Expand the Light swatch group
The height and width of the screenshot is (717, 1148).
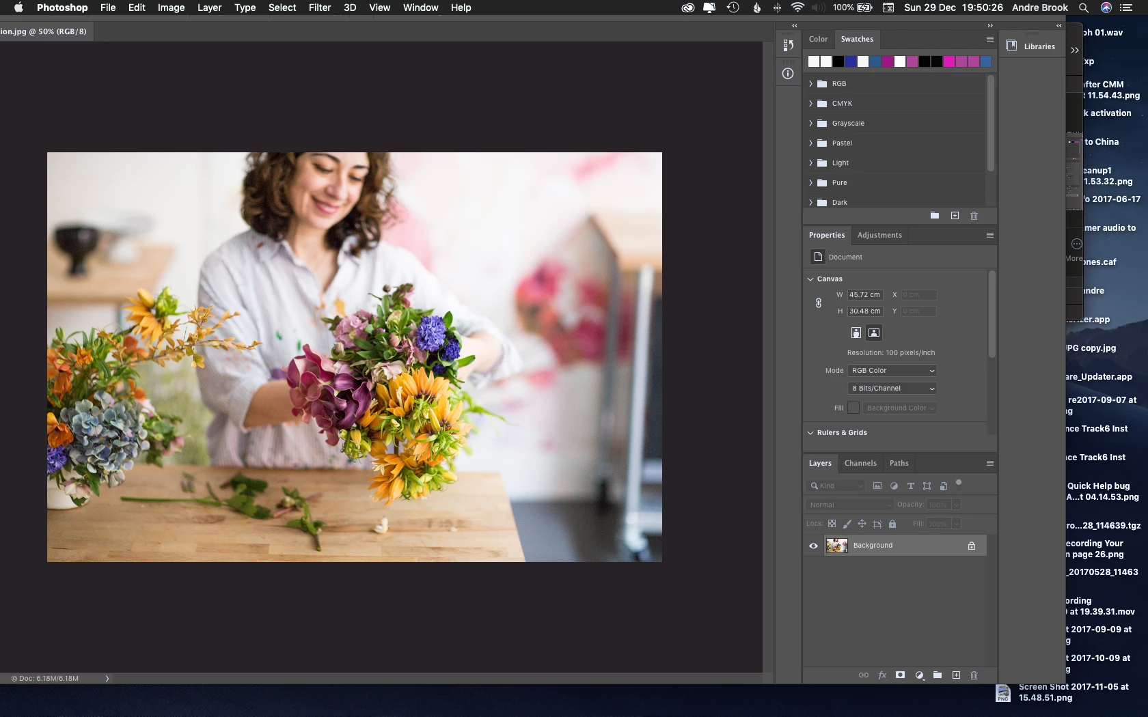(x=811, y=163)
